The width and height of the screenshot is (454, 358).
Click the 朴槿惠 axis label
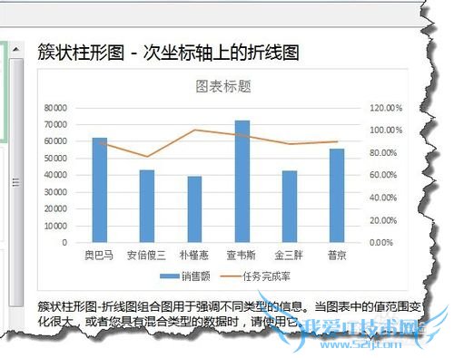pyautogui.click(x=194, y=256)
